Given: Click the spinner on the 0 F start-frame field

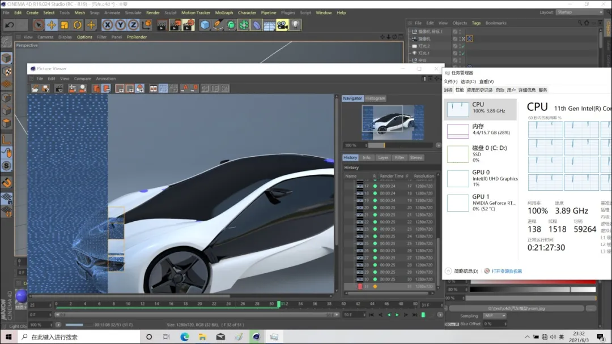Looking at the screenshot, I should point(50,315).
